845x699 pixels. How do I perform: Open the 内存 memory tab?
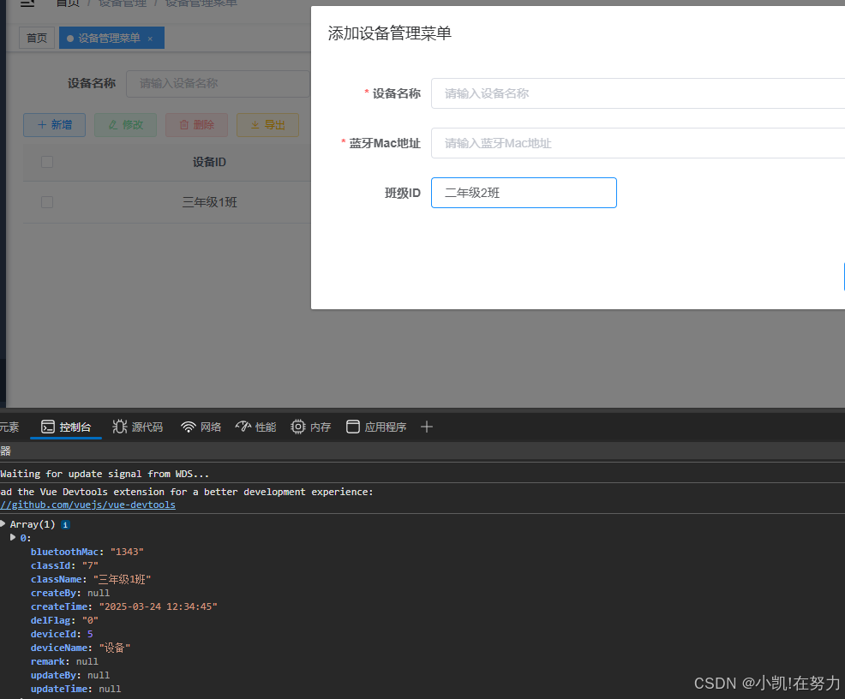point(311,427)
